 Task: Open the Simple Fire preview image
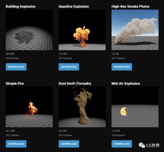click(x=29, y=107)
